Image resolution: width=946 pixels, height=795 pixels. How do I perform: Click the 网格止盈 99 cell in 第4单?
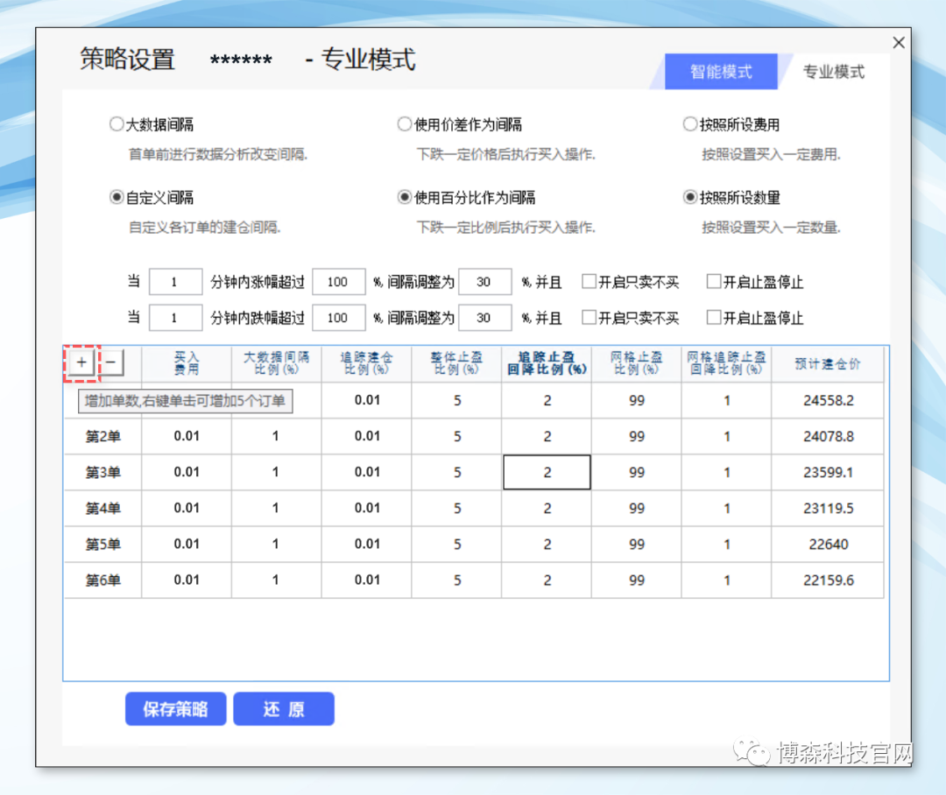pos(637,509)
